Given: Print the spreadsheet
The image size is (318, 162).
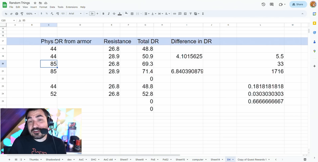Looking at the screenshot, I should pos(17,14).
